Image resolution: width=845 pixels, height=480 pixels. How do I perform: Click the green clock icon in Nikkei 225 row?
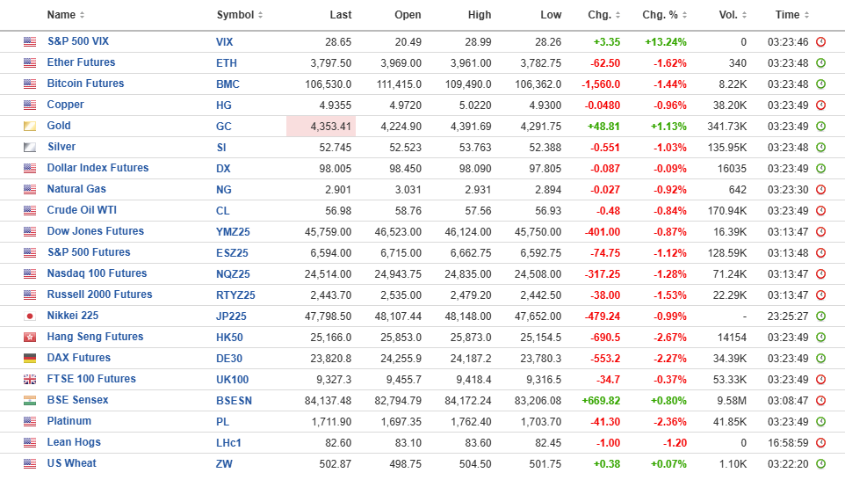coord(820,316)
